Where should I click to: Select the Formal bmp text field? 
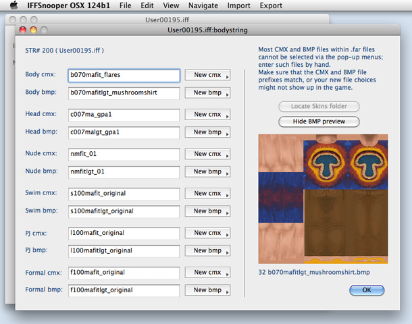[124, 290]
